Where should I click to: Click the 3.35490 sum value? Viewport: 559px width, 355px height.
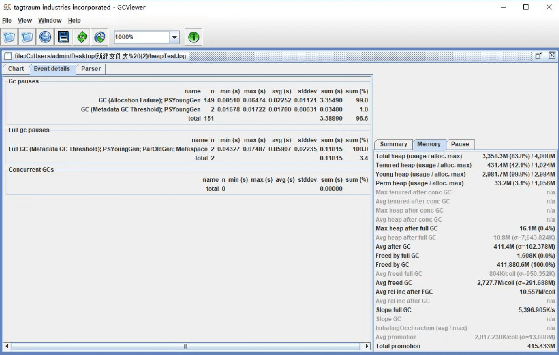tap(331, 100)
